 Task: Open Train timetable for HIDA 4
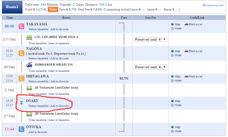(x=38, y=43)
